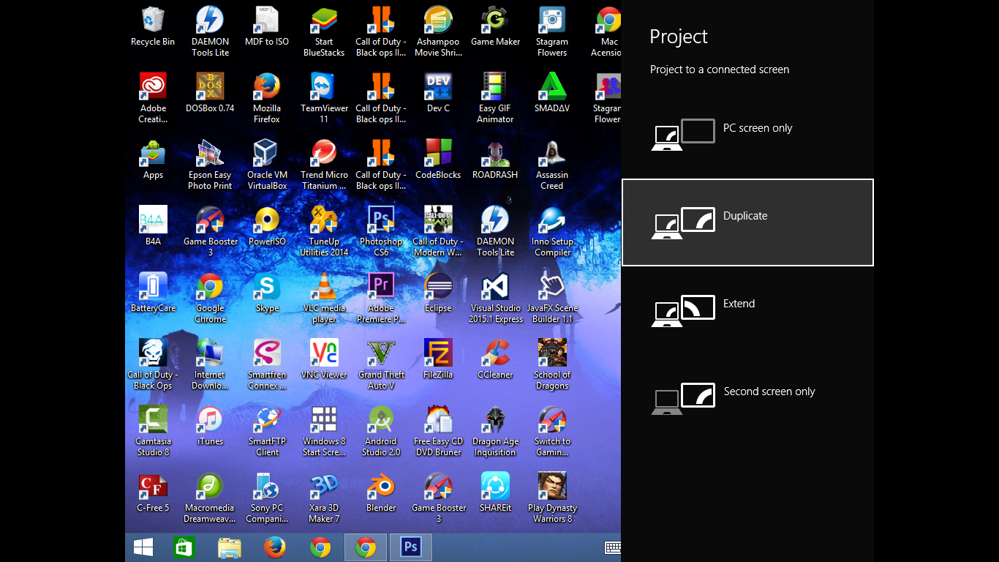Click the Xara 3D Maker 7 shortcut
This screenshot has width=999, height=562.
point(324,498)
